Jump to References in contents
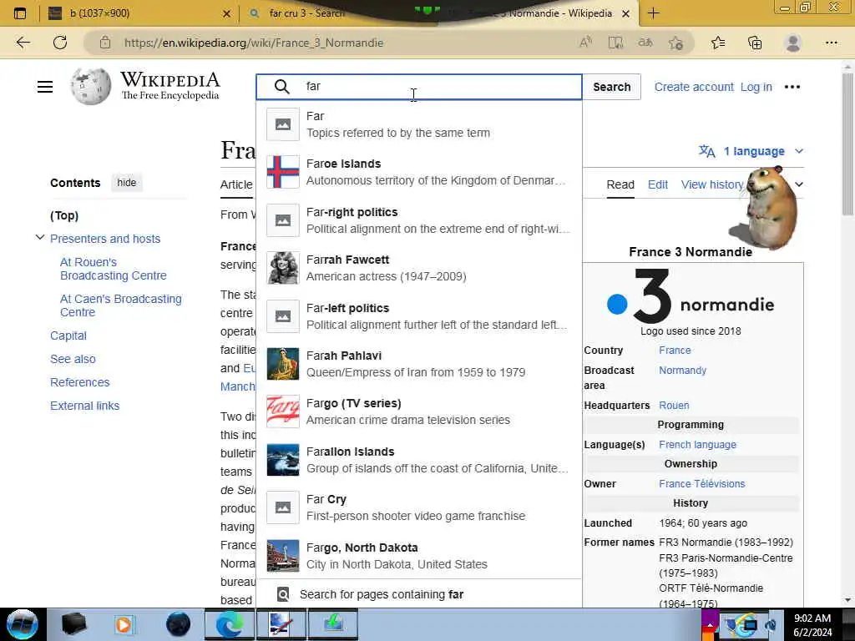This screenshot has height=641, width=855. [x=79, y=382]
